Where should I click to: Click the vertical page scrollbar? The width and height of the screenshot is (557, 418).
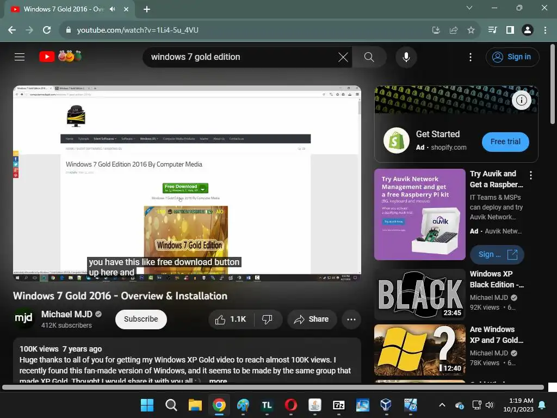tap(552, 84)
